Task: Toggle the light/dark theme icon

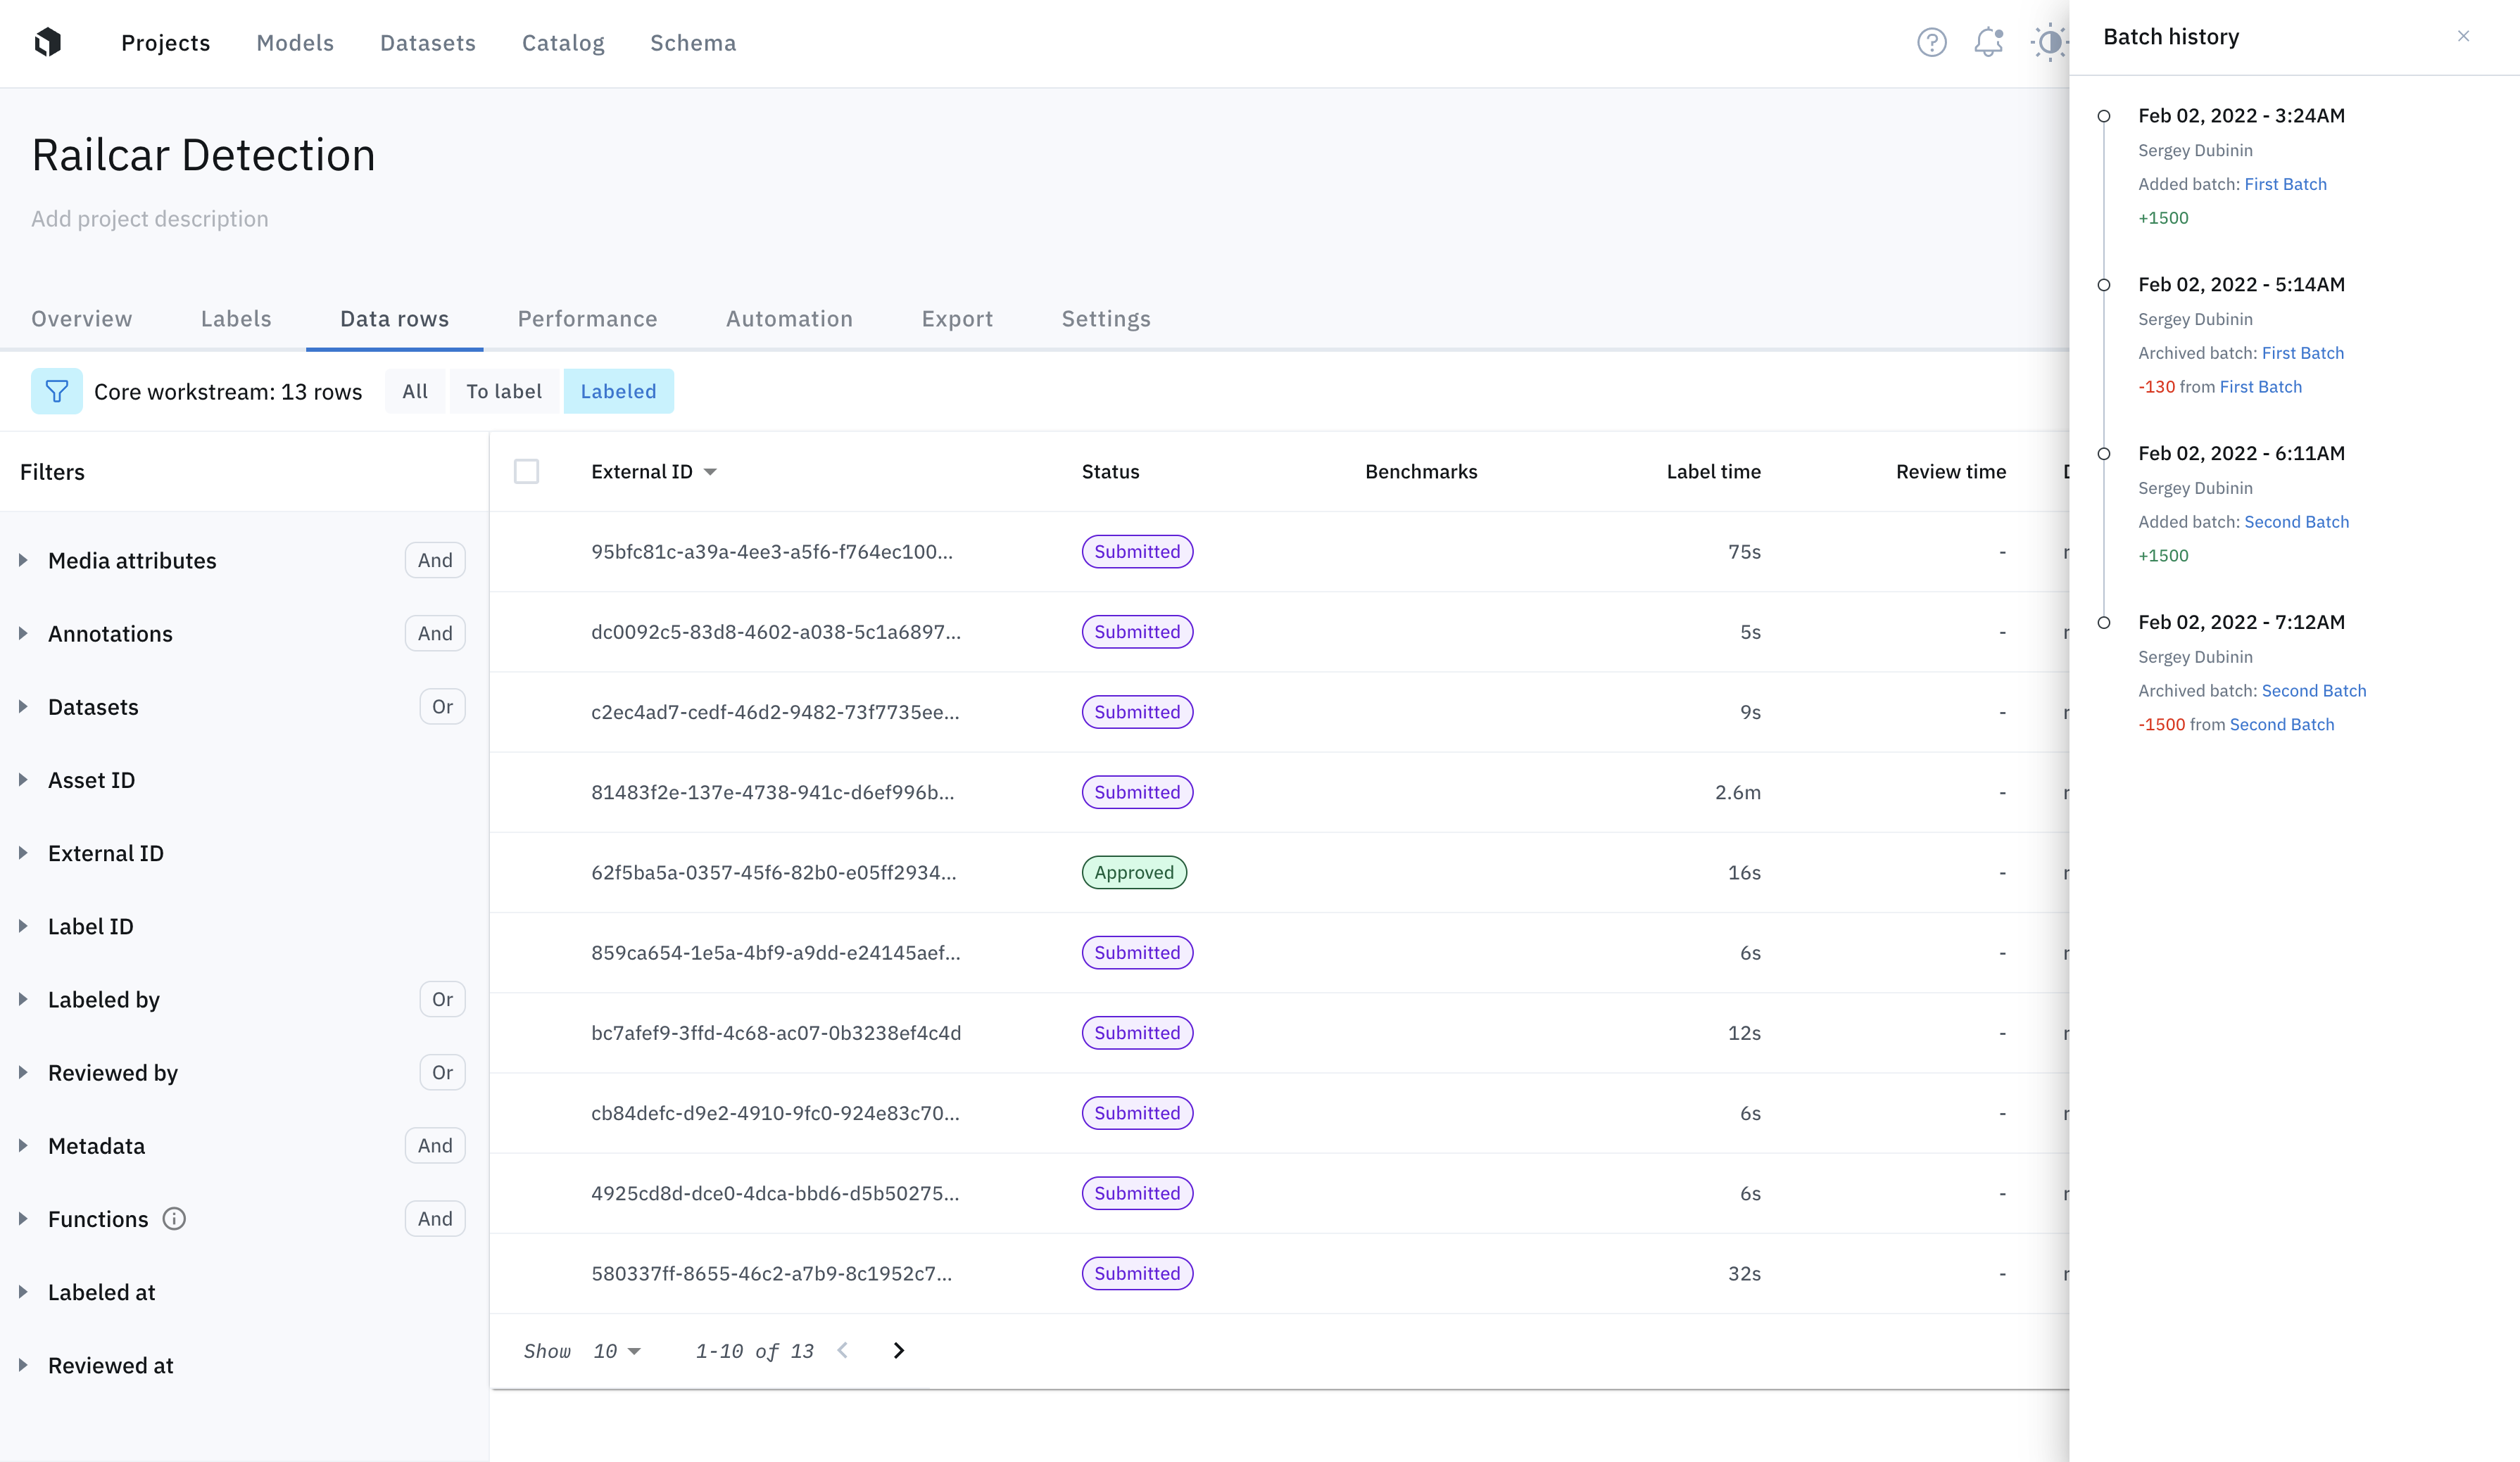Action: (x=2048, y=43)
